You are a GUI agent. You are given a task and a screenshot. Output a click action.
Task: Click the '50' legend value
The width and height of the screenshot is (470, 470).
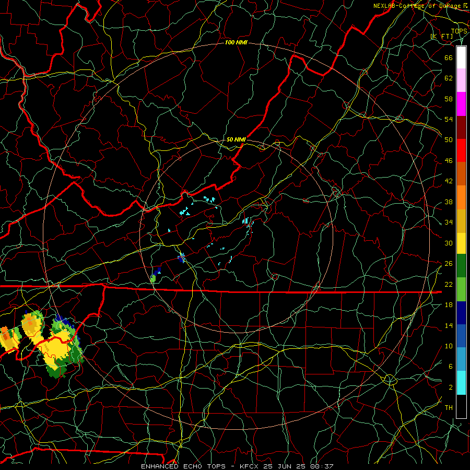pos(449,139)
